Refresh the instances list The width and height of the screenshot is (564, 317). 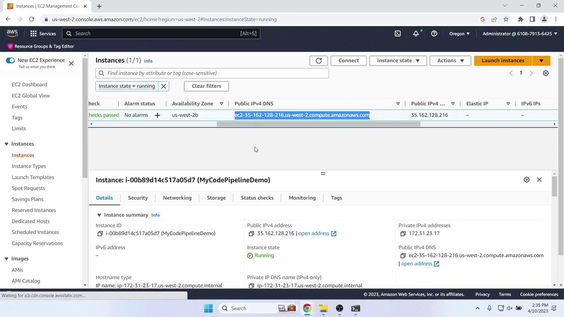(319, 60)
